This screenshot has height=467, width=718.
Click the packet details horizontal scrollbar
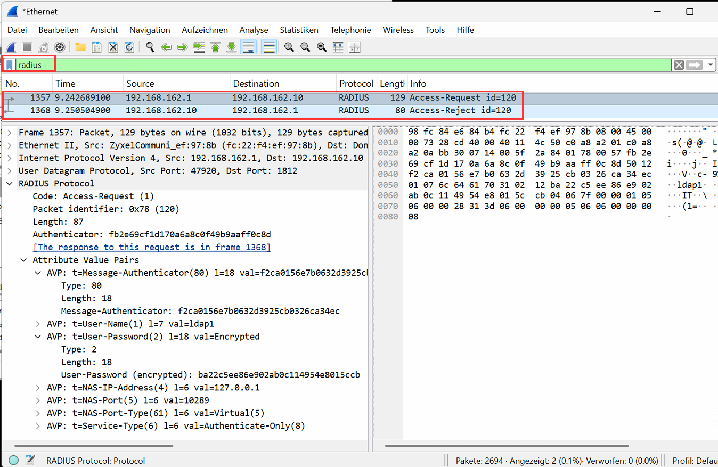point(94,445)
